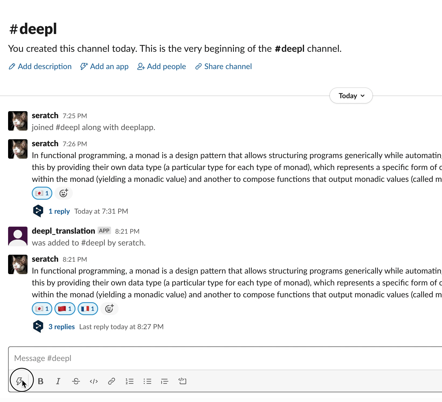Click seratch's name on the 7:26 PM message
442x402 pixels.
tap(45, 144)
